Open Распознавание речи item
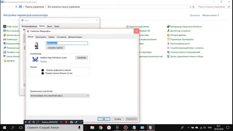 click(178, 44)
